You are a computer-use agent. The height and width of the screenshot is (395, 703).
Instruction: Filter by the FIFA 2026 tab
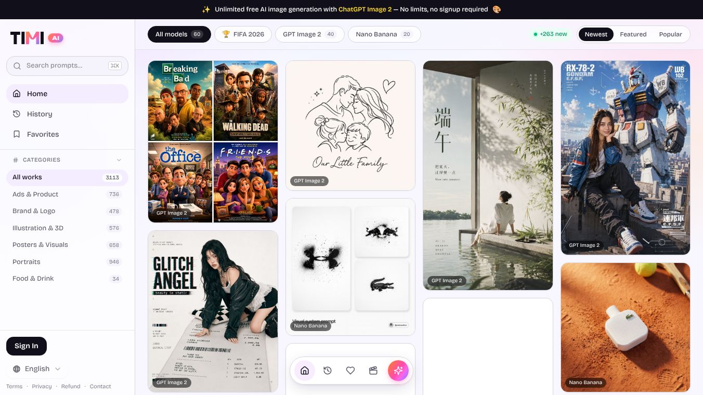click(243, 34)
